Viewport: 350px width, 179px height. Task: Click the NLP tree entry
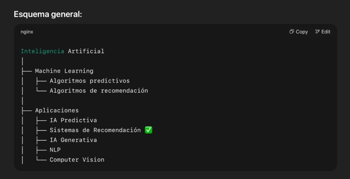coord(55,150)
